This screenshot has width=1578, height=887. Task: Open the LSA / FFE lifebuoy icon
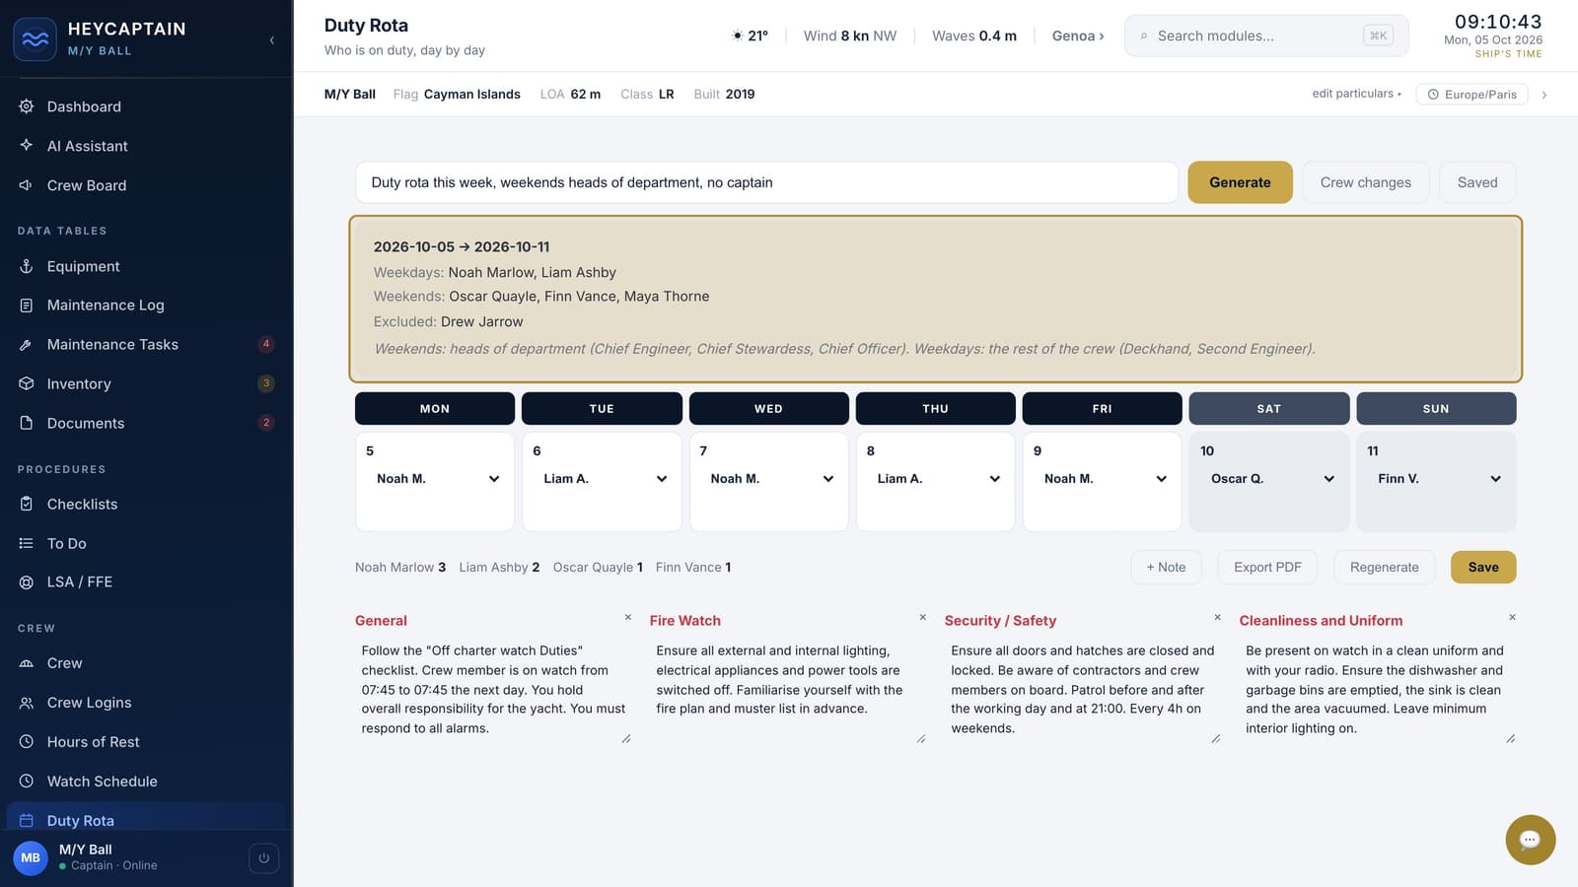(27, 582)
